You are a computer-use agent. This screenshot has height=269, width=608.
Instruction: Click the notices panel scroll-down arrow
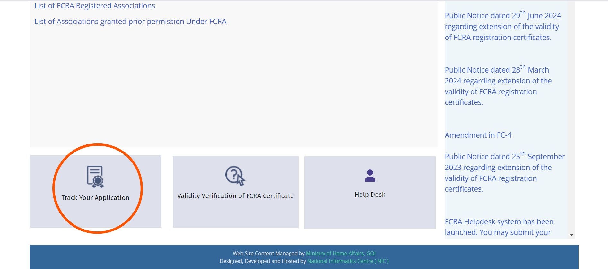click(x=571, y=235)
